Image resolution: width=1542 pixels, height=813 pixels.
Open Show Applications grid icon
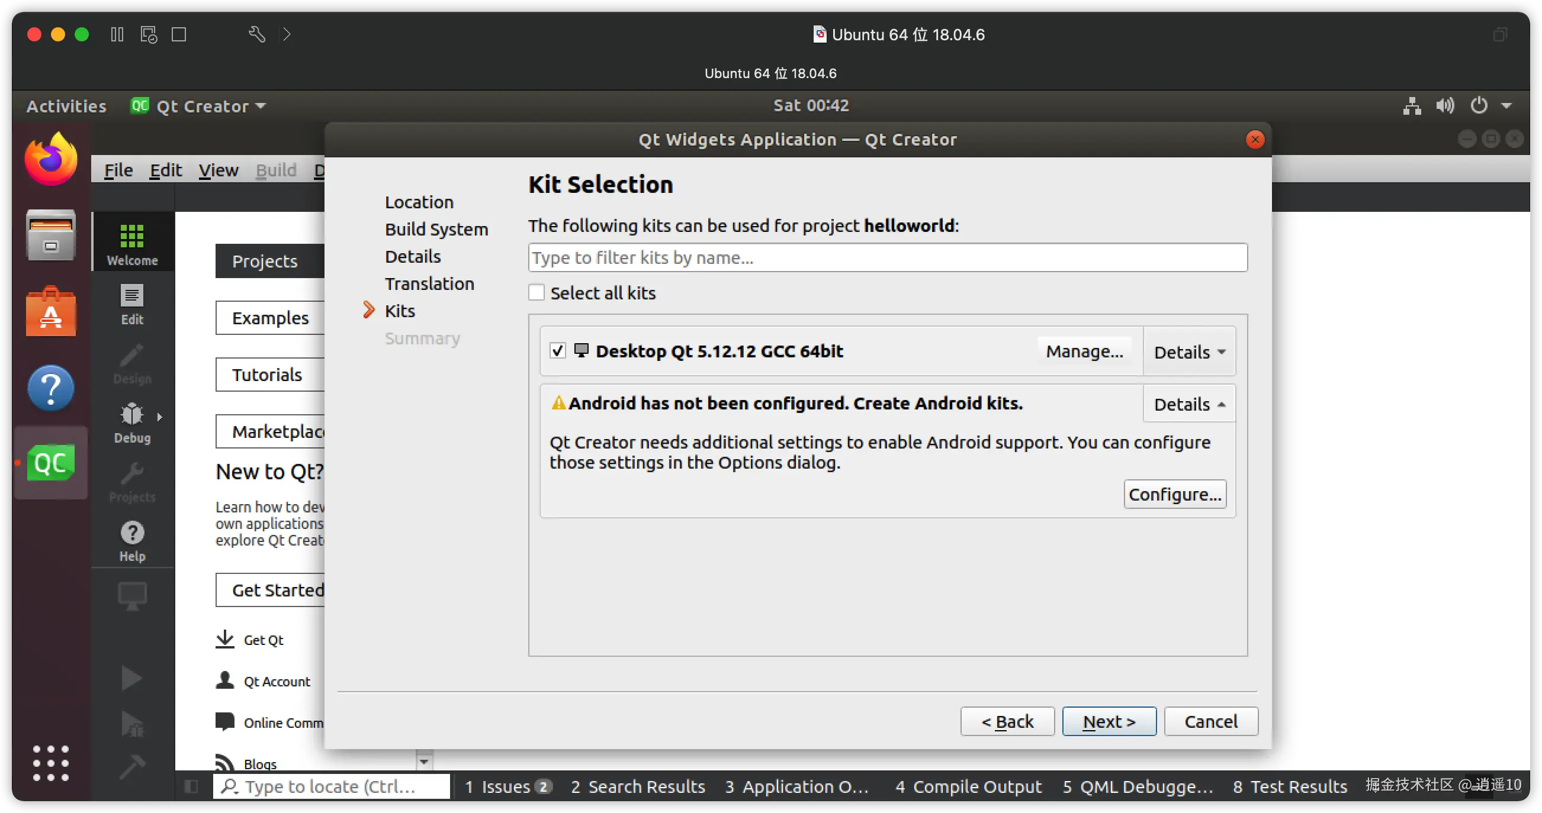pyautogui.click(x=51, y=763)
